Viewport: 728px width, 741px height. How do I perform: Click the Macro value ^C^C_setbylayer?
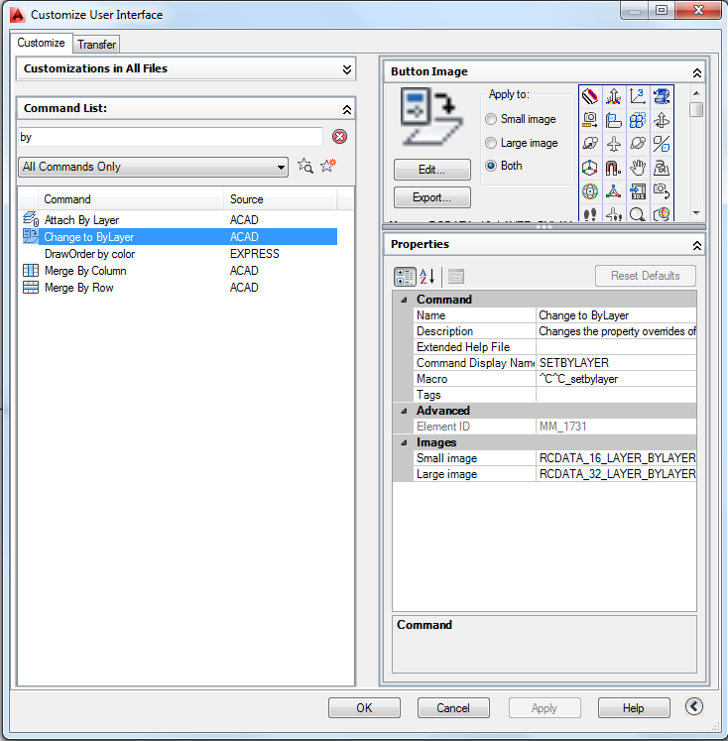[x=616, y=379]
